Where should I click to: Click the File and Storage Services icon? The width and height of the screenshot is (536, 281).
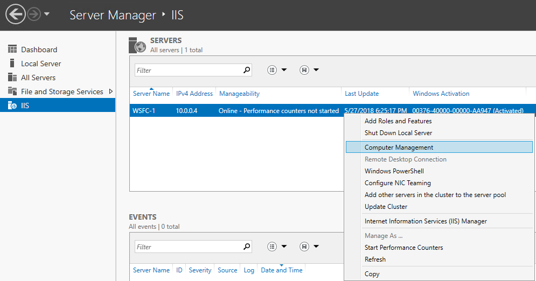point(12,92)
